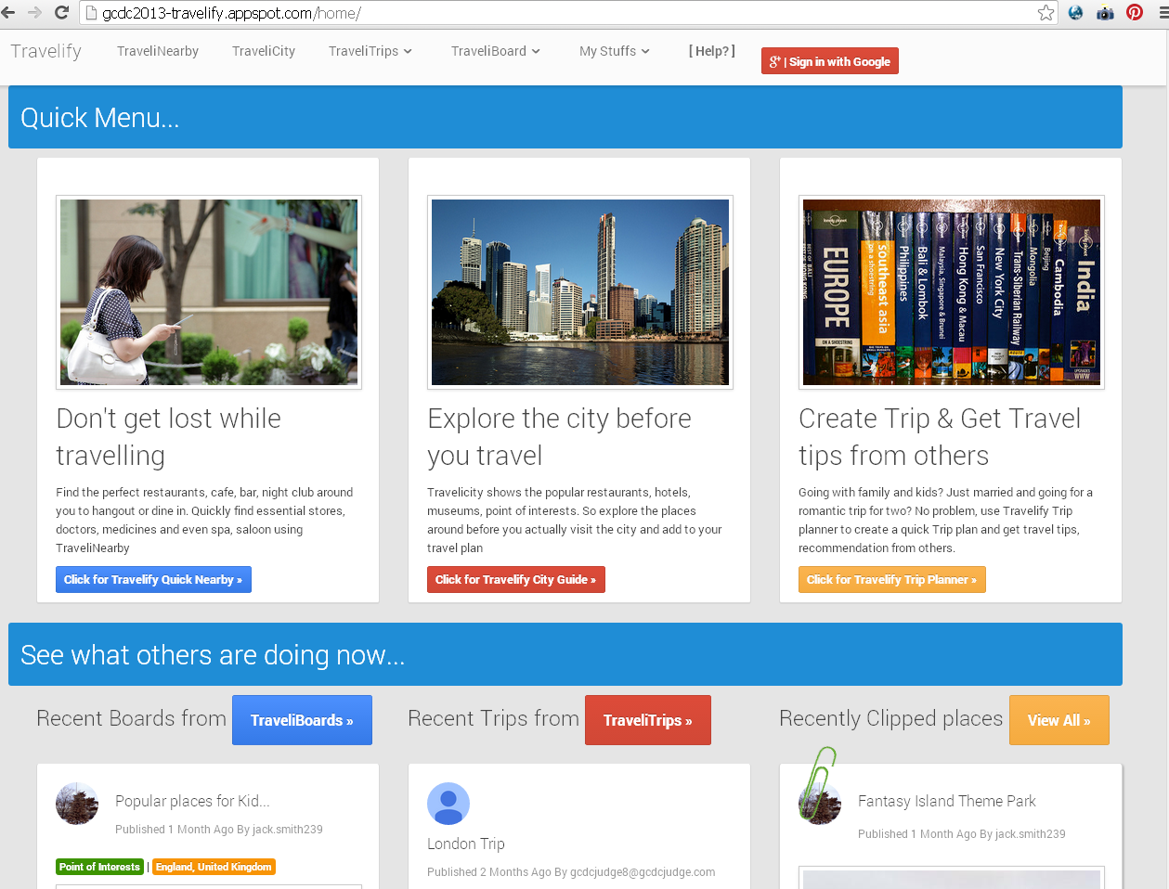Image resolution: width=1169 pixels, height=889 pixels.
Task: Click the See what others are doing now... banner
Action: [x=565, y=654]
